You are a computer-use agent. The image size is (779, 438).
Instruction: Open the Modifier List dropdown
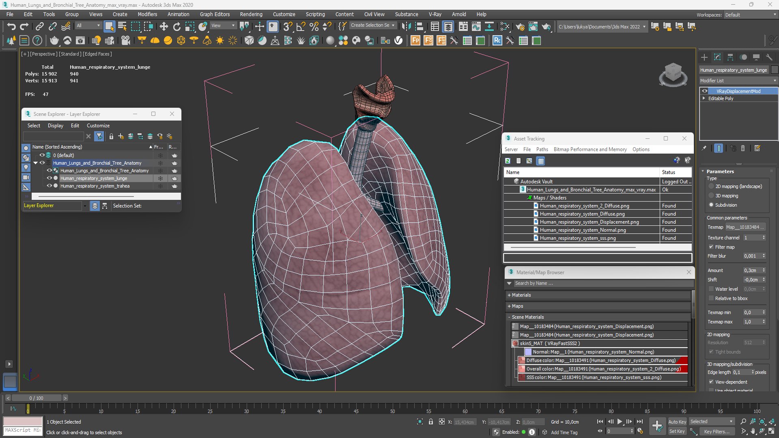(x=738, y=81)
